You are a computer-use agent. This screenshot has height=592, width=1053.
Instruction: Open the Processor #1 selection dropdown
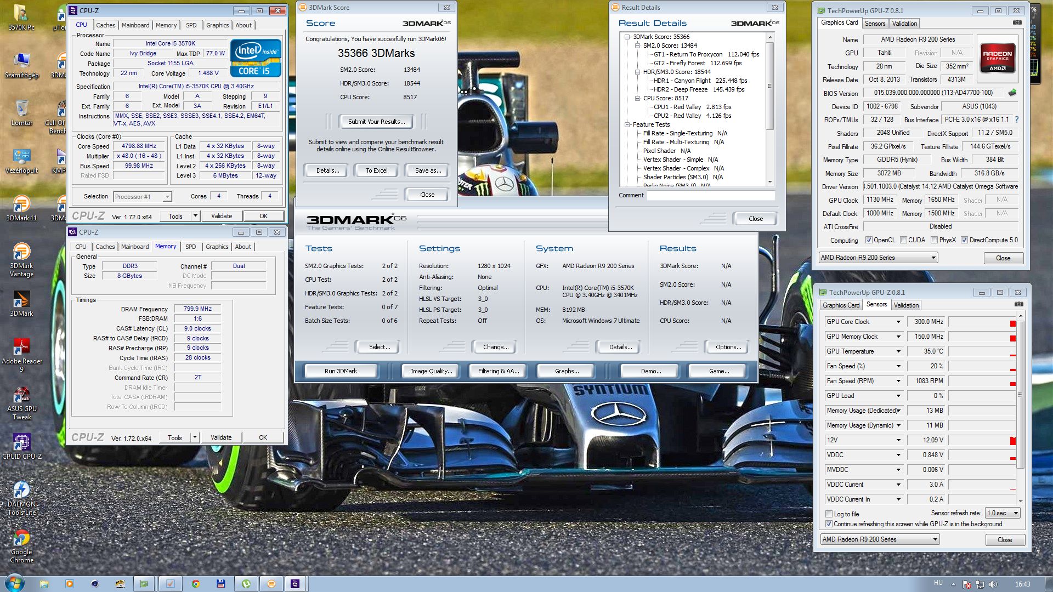click(143, 197)
